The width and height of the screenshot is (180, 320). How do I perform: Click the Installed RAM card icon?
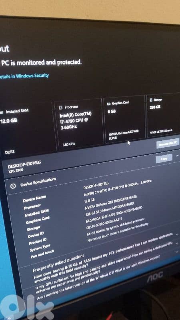[x=2, y=112]
